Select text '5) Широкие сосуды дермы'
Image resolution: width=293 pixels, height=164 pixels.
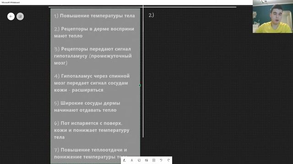click(87, 103)
